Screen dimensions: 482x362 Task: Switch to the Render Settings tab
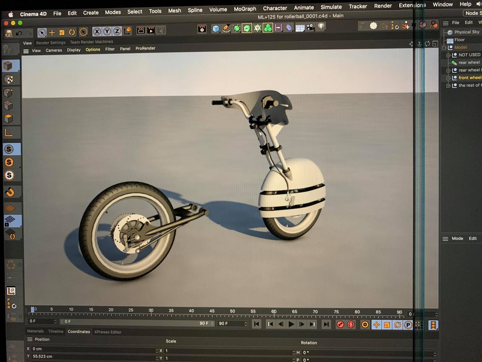[51, 43]
